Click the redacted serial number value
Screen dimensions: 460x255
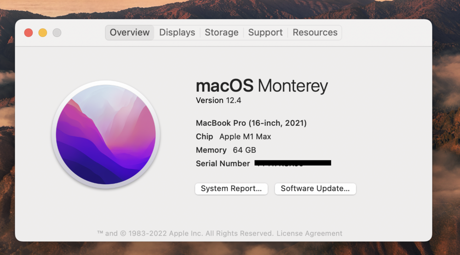pos(293,163)
